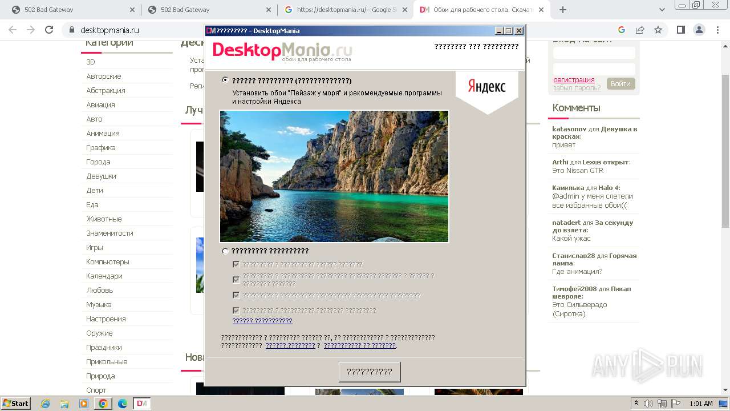The image size is (730, 411).
Task: Open the Chrome profile avatar
Action: pyautogui.click(x=699, y=30)
